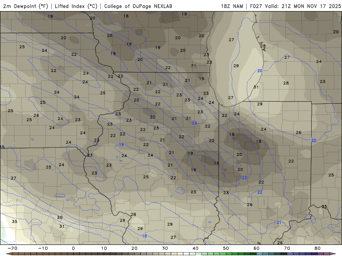Click the "Lifted Index (°C)" title text
342x256 pixels.
(x=76, y=6)
